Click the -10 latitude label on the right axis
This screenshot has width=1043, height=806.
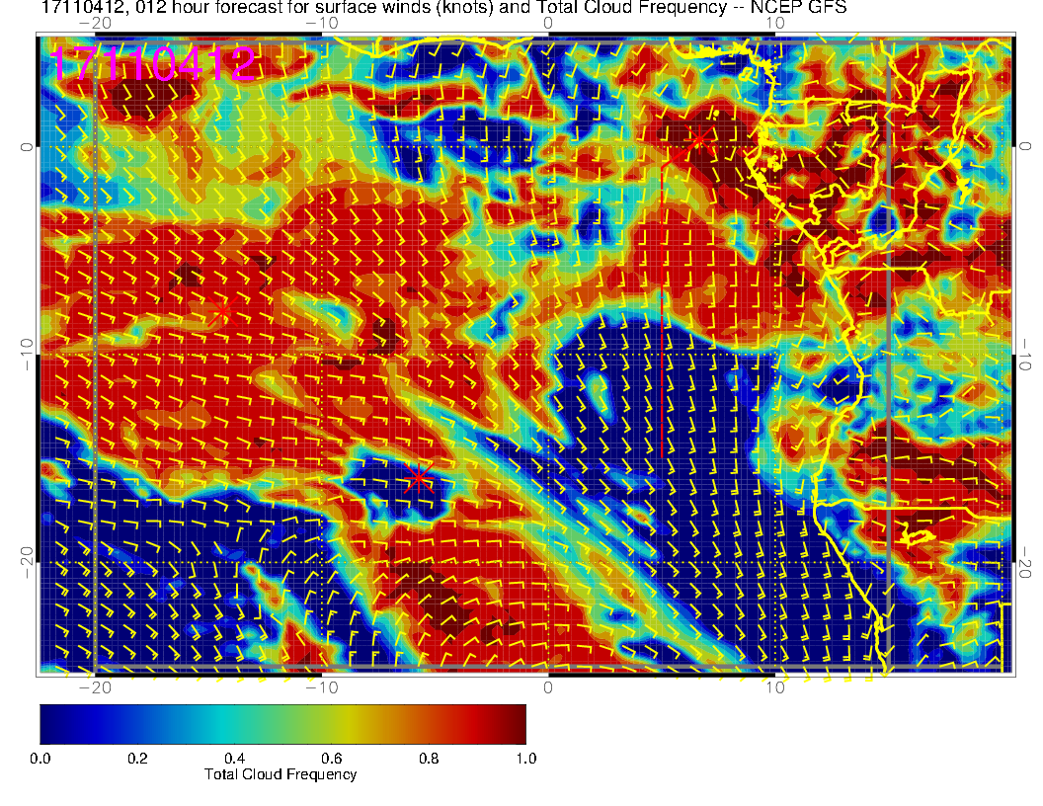click(x=1025, y=355)
